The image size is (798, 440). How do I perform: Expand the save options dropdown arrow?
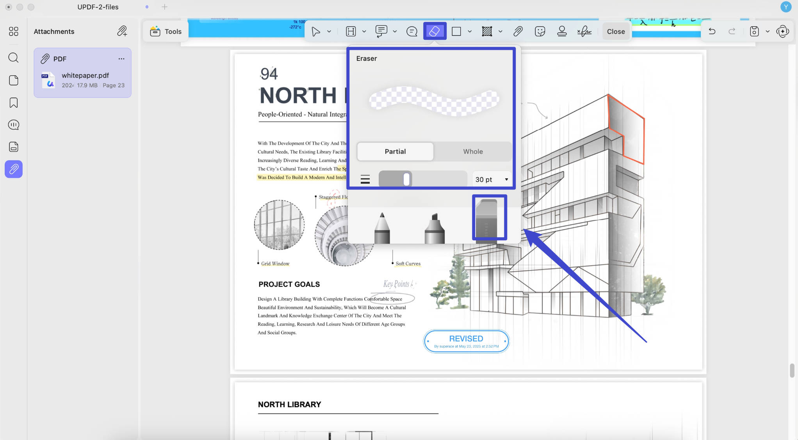[x=768, y=32]
